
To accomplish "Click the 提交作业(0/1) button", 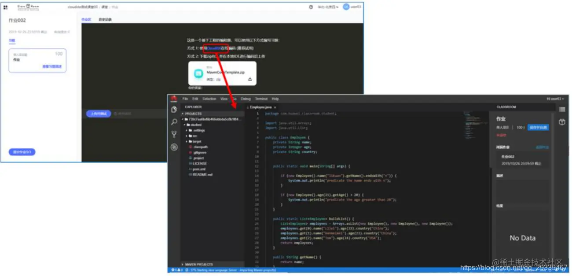I will 22,152.
